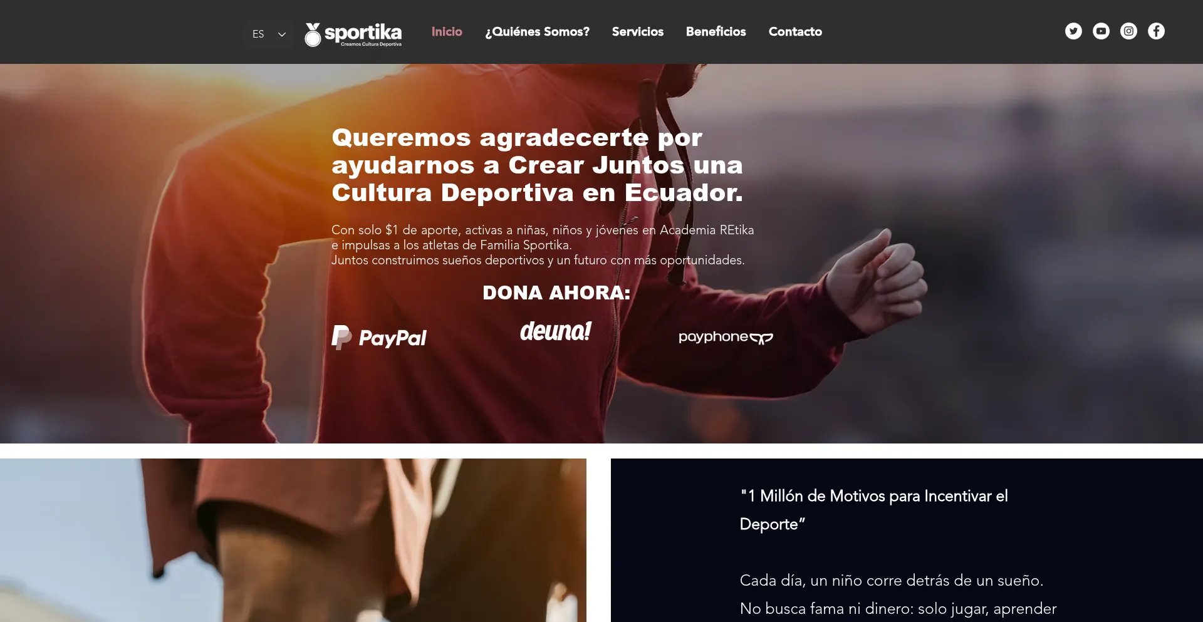Open the Contacto menu item

(x=795, y=31)
